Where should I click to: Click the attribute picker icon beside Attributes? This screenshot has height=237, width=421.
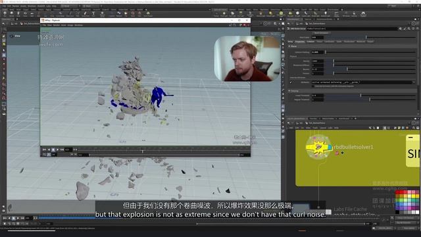point(291,82)
